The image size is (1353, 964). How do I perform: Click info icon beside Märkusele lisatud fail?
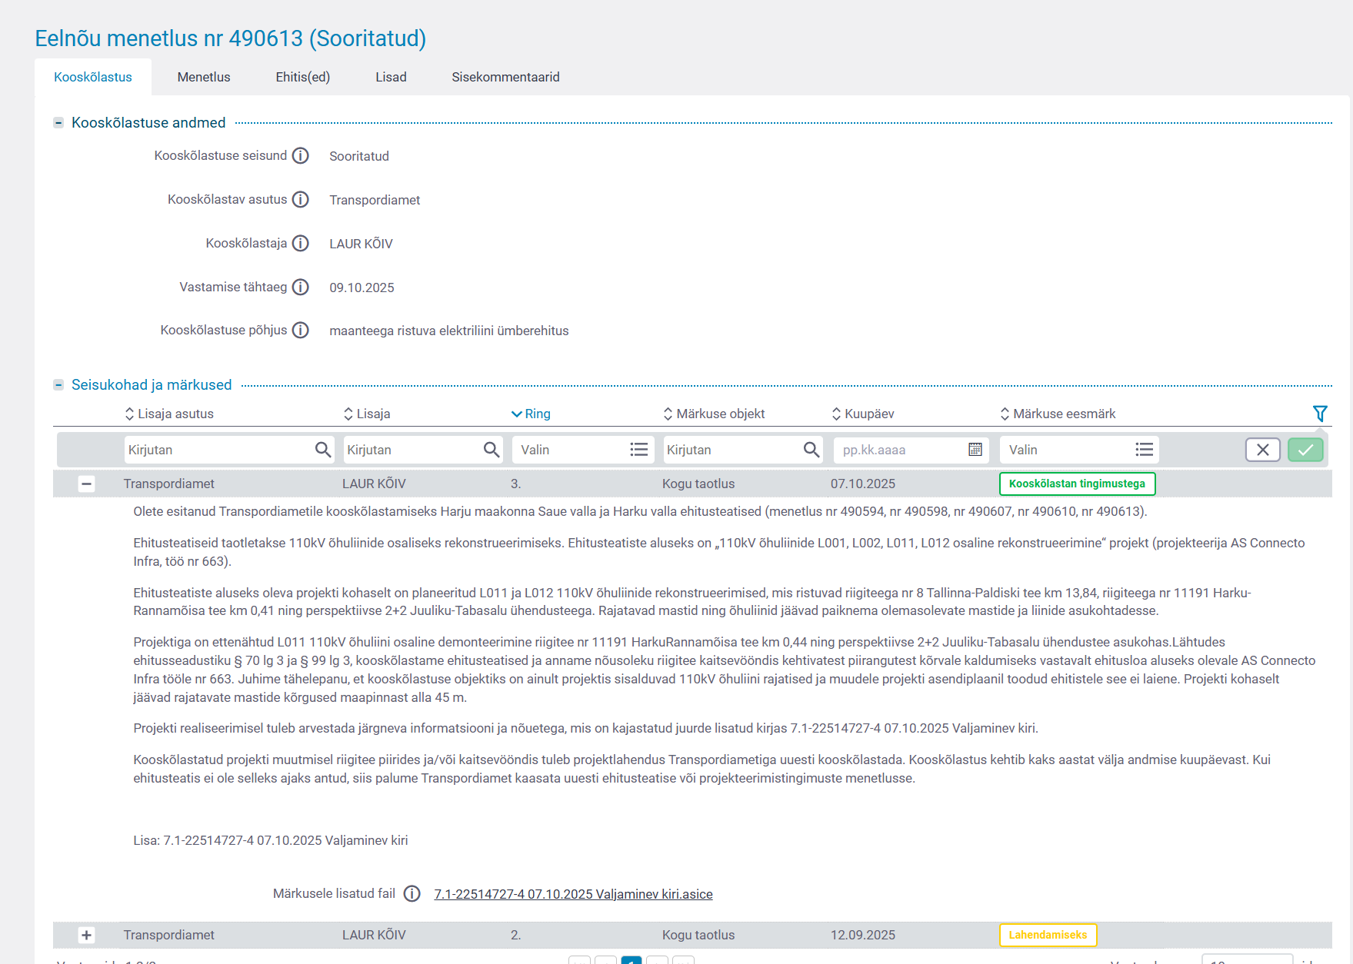tap(412, 894)
